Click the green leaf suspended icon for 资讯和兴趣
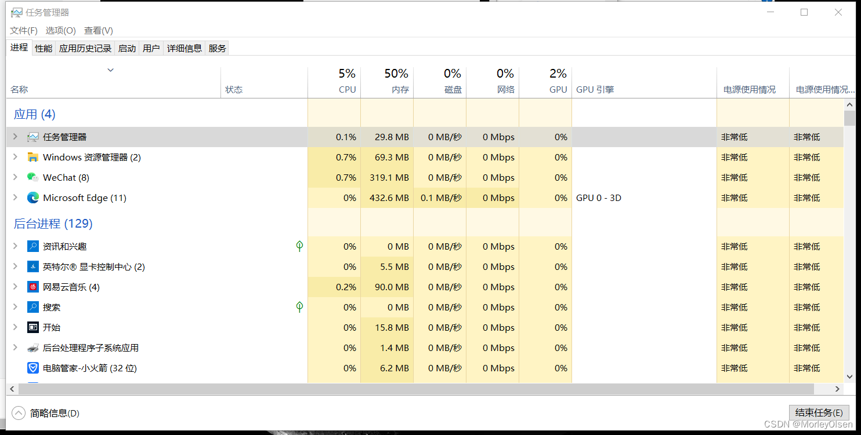 [299, 246]
